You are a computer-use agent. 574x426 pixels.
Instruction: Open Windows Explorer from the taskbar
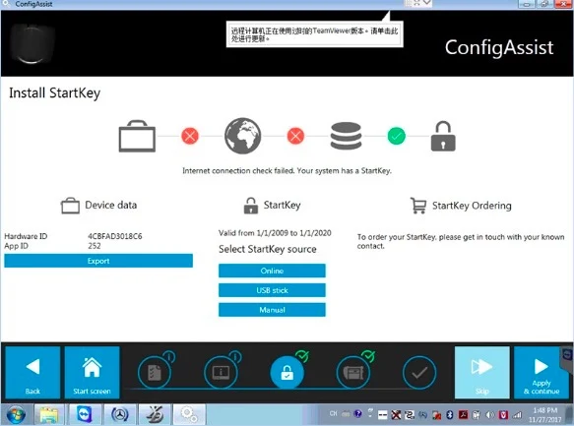(x=49, y=414)
